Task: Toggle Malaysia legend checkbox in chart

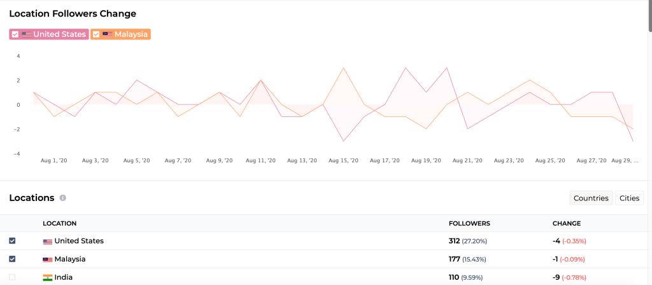Action: [96, 34]
